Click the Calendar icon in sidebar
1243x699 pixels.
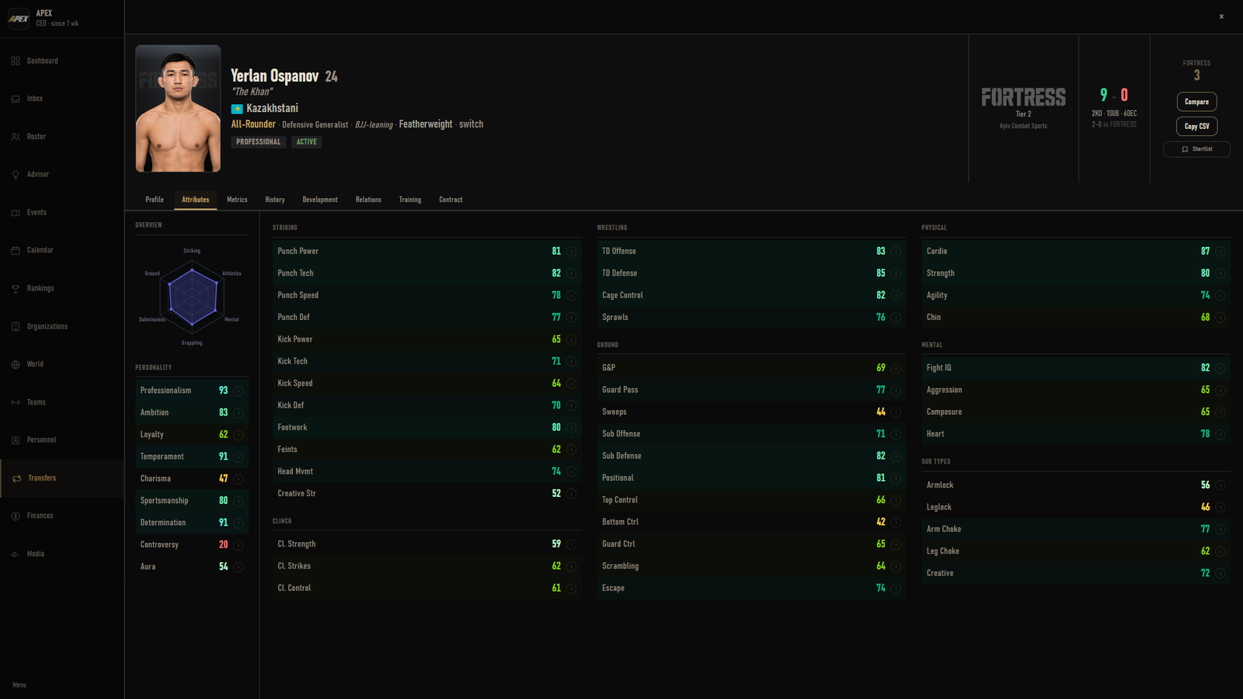click(x=16, y=250)
